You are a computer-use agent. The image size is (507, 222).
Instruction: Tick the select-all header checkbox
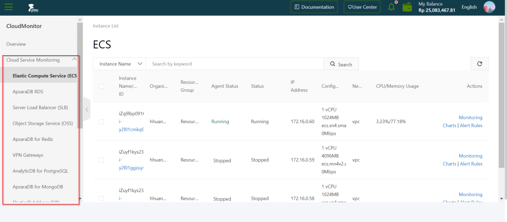[x=101, y=86]
